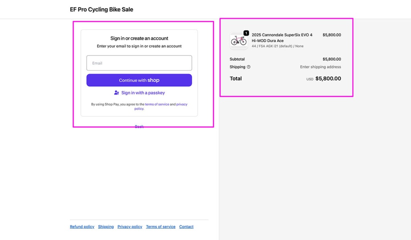Click the EF Pro Cycling Bike Sale heading
411x240 pixels.
[102, 9]
